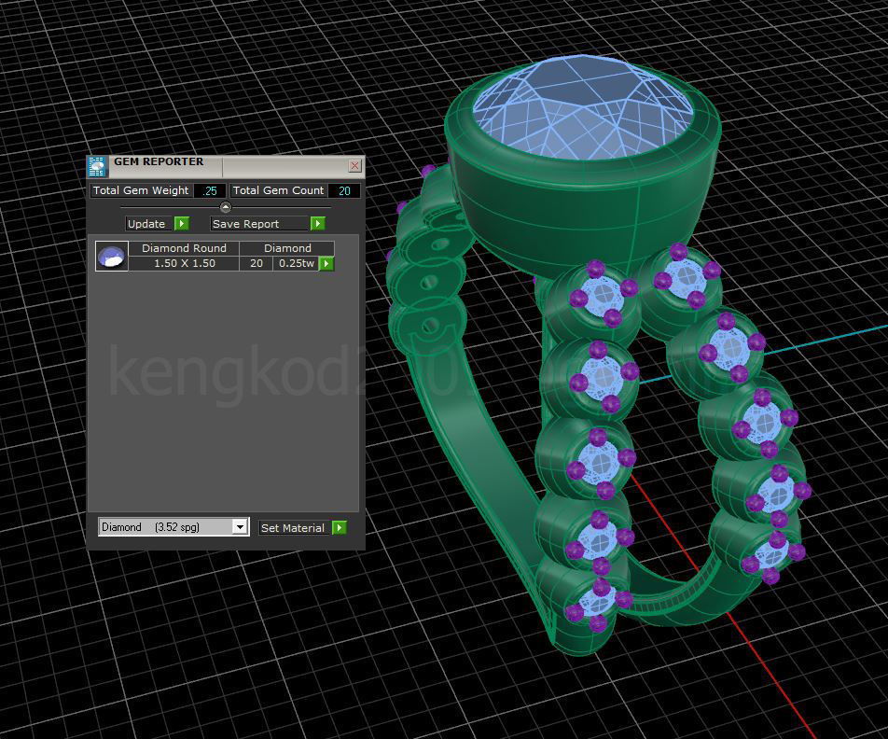
Task: Click the gem quantity cell '20'
Action: (257, 263)
